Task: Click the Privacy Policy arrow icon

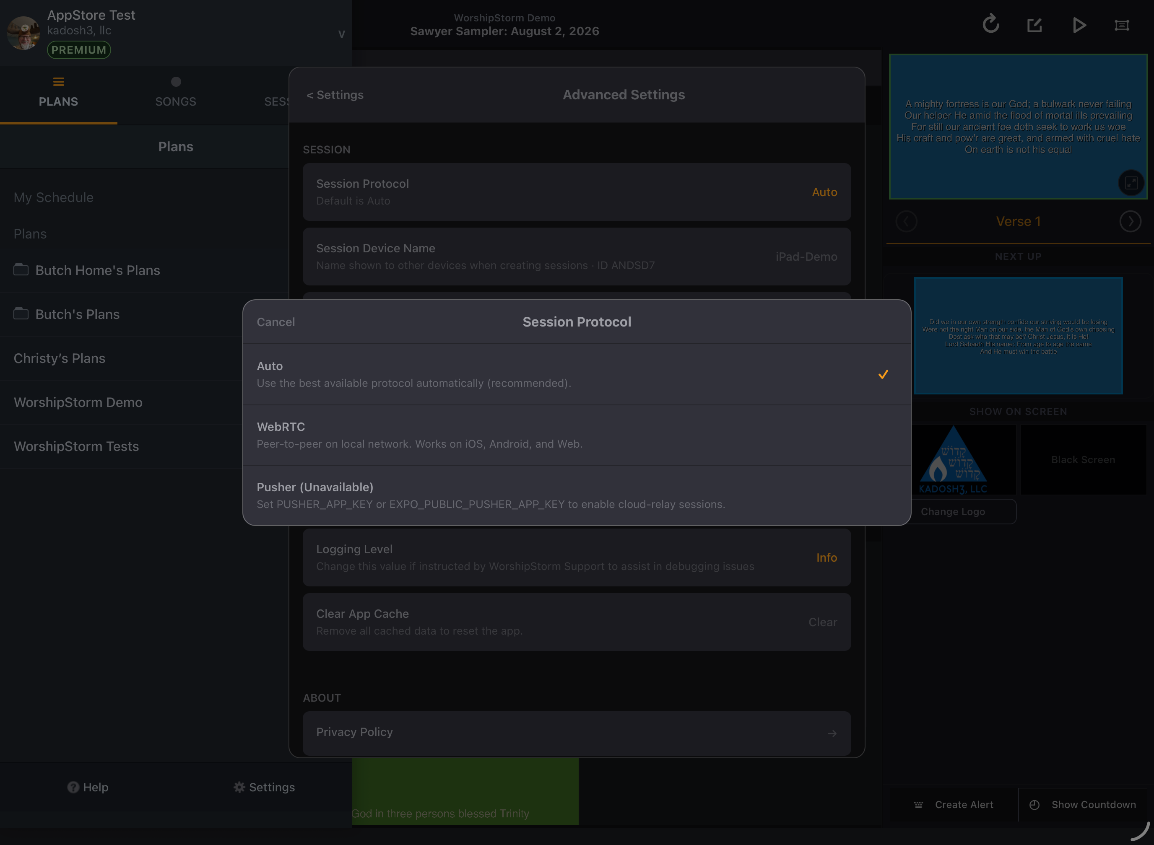Action: click(x=832, y=734)
